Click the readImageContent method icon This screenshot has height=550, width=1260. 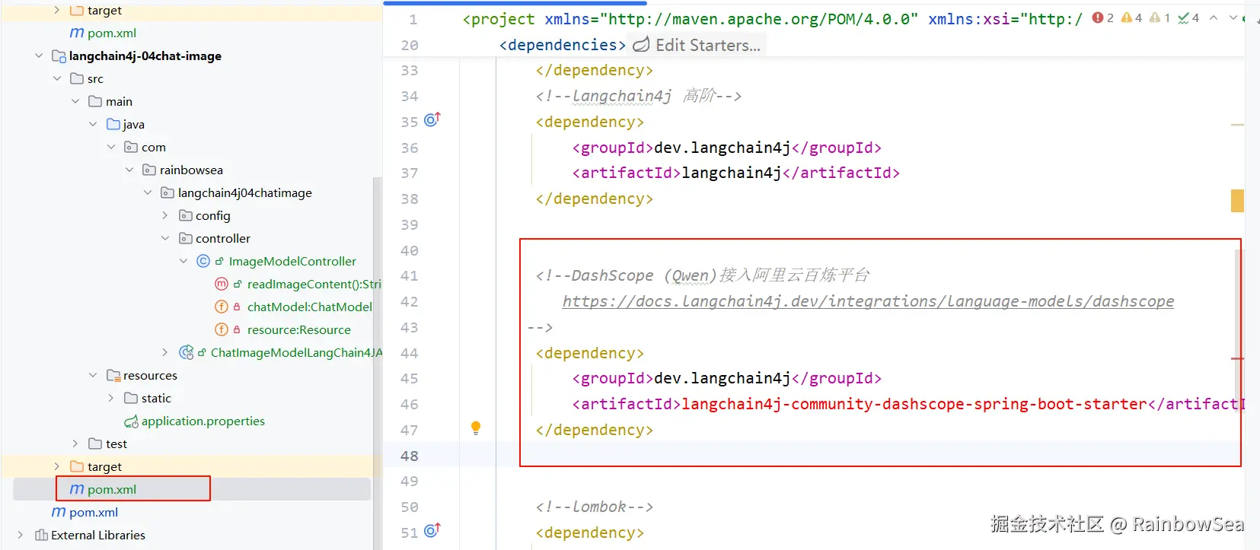pyautogui.click(x=222, y=284)
